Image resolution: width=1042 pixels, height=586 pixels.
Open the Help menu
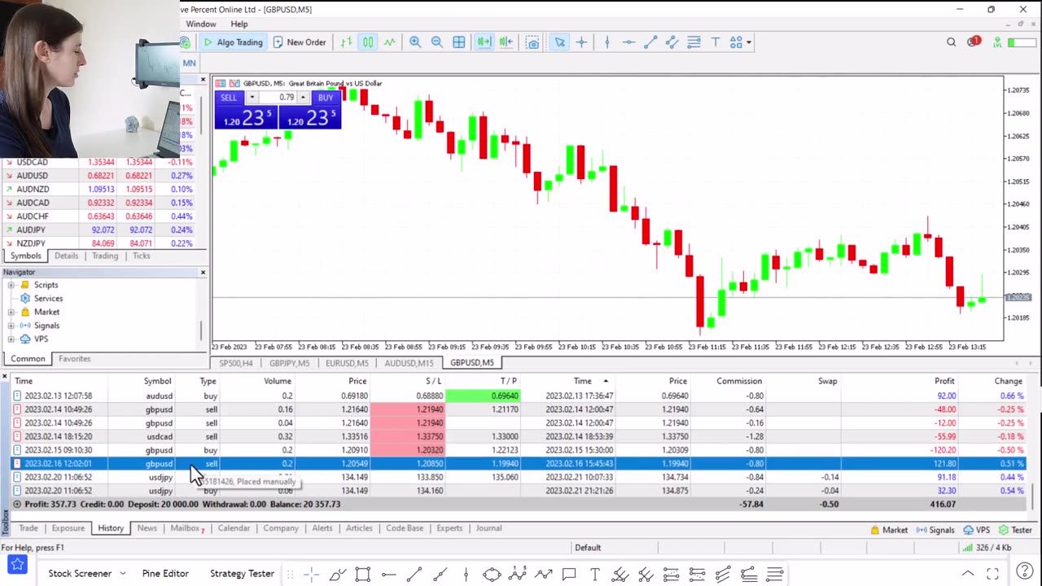(239, 24)
